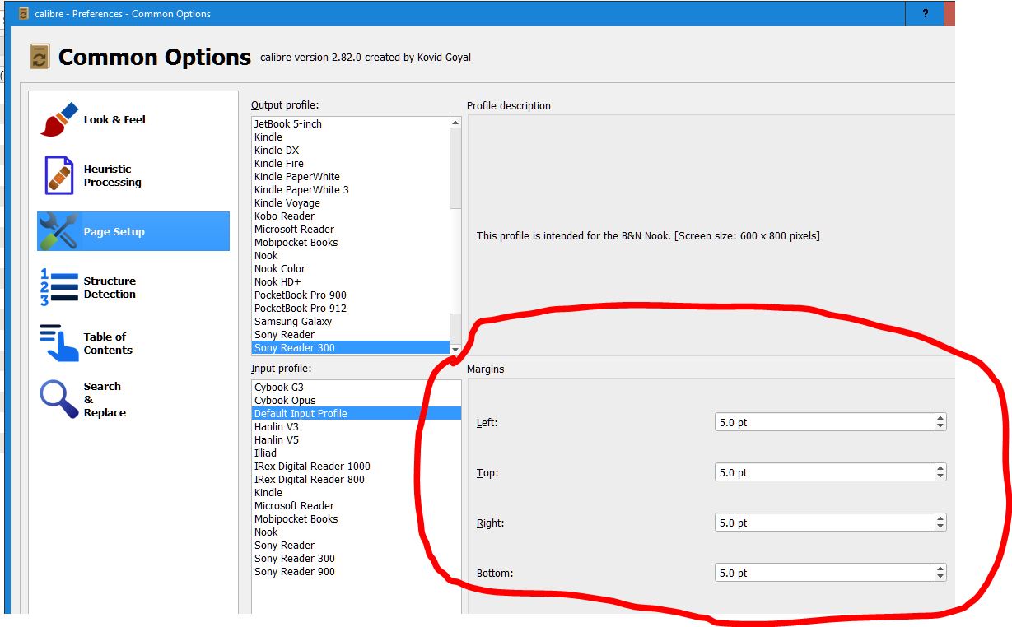Select Kindle PaperWhite output profile
Screen dimensions: 1012x627
point(350,176)
